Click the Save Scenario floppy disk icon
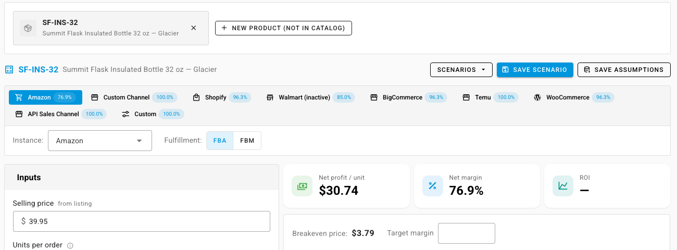This screenshot has width=677, height=250. point(506,70)
